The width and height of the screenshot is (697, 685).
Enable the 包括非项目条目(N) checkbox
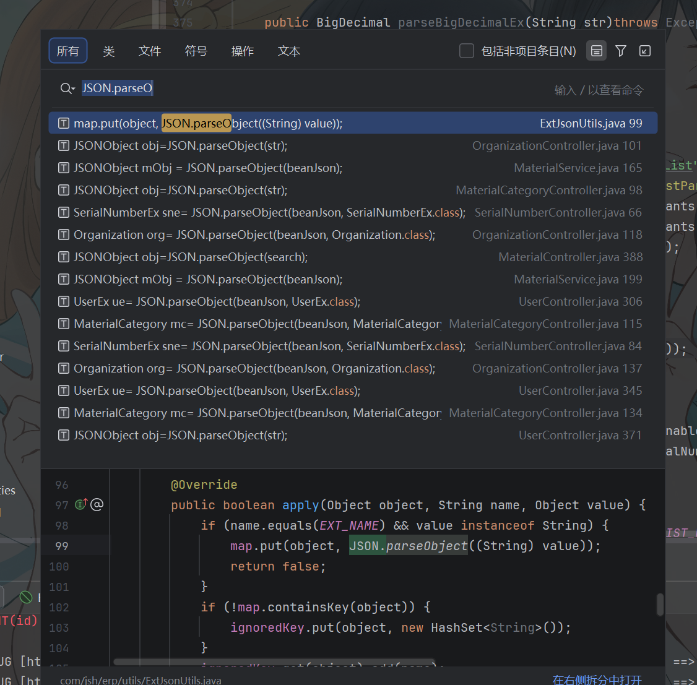[466, 51]
